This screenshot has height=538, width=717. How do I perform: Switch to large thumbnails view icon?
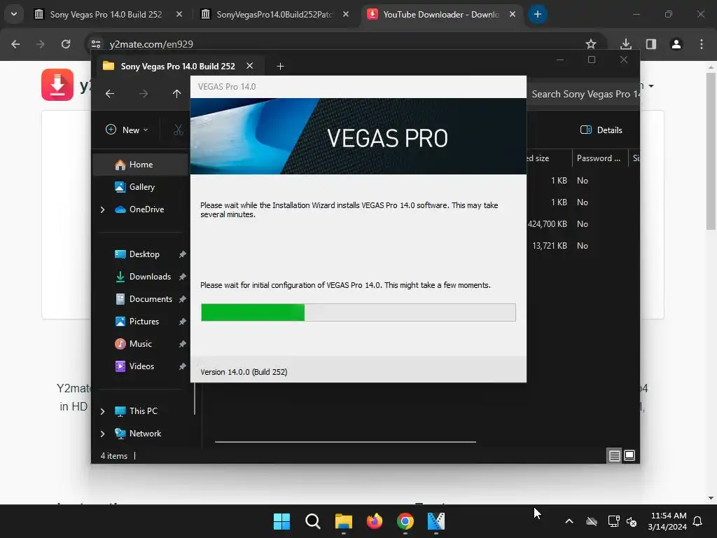pyautogui.click(x=629, y=455)
